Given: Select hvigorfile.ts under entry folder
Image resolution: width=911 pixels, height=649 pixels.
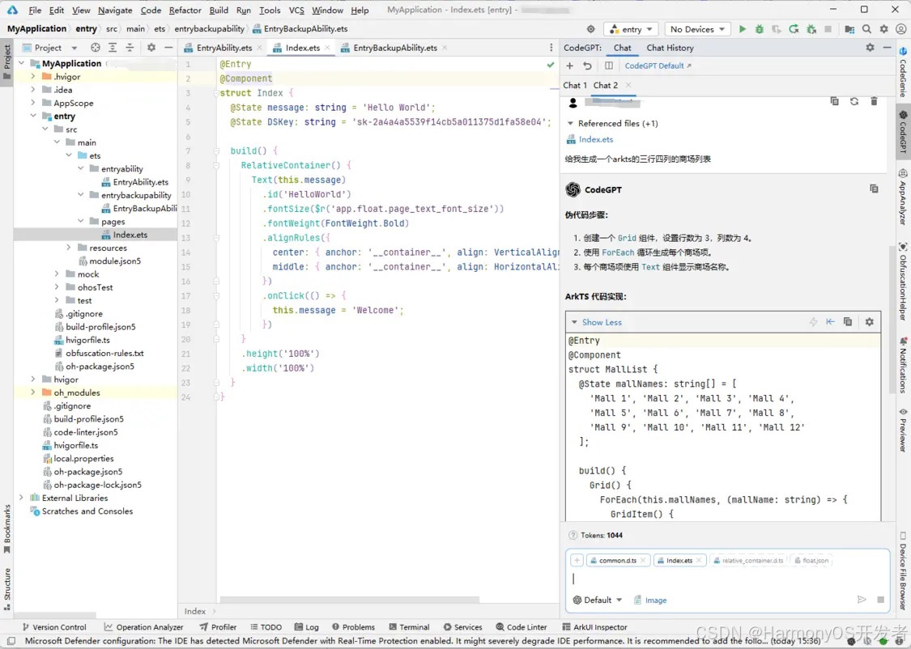Looking at the screenshot, I should 82,340.
